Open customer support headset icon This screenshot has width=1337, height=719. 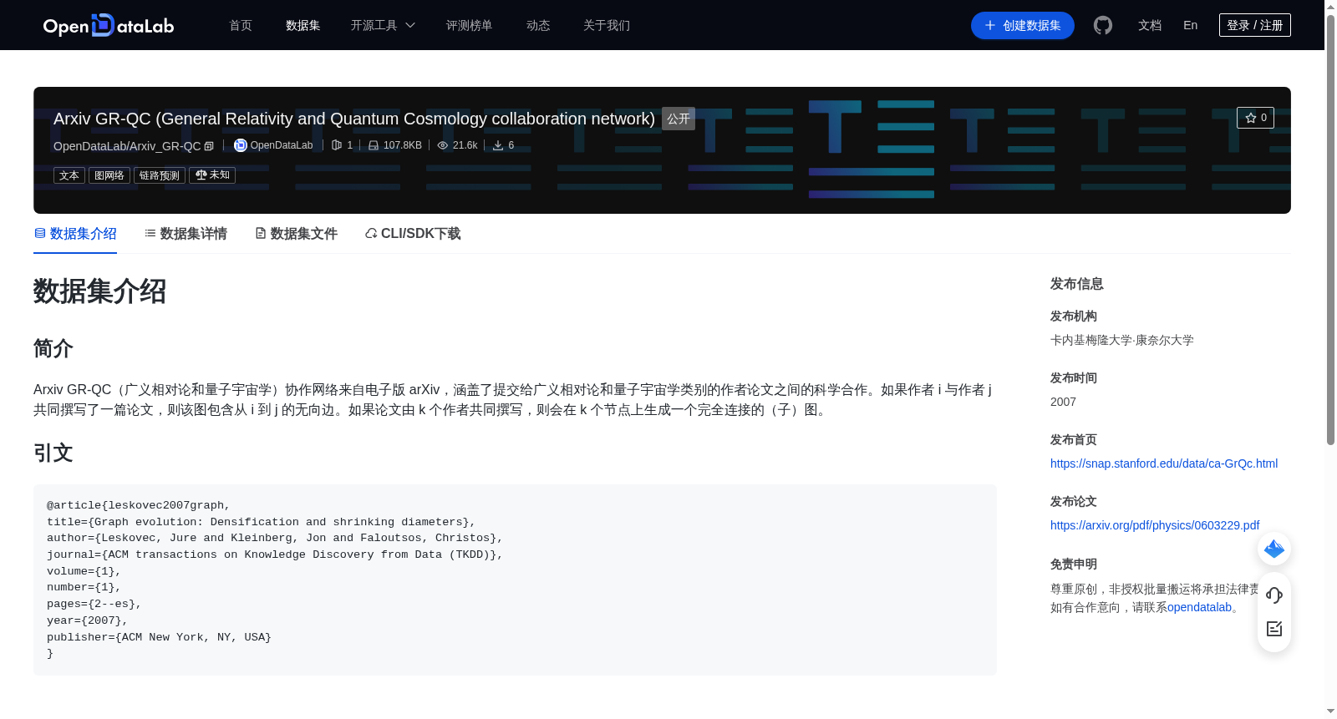(x=1274, y=595)
